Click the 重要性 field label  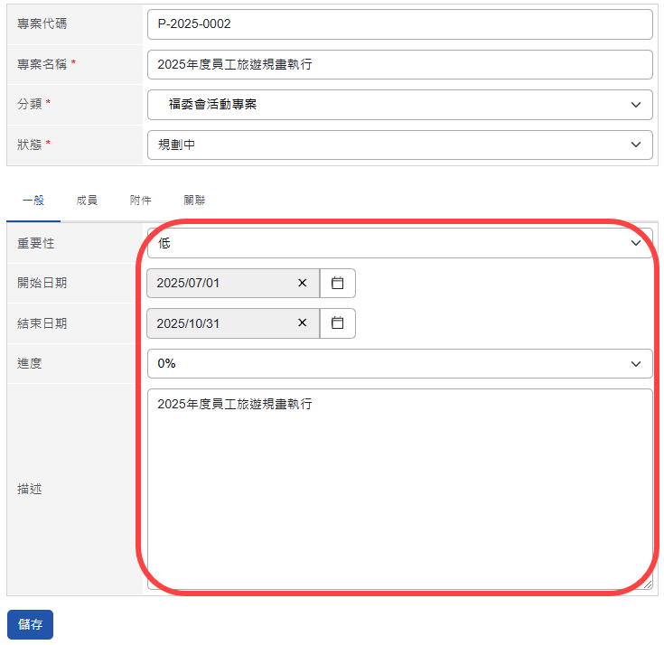(x=36, y=243)
